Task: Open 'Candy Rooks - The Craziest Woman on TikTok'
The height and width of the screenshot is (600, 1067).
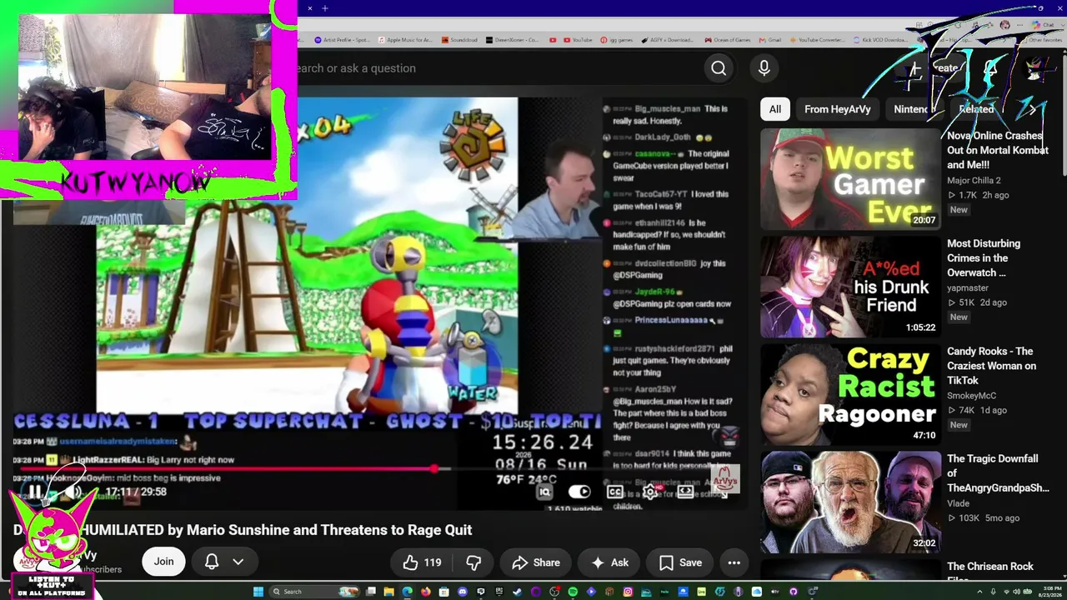Action: coord(992,366)
